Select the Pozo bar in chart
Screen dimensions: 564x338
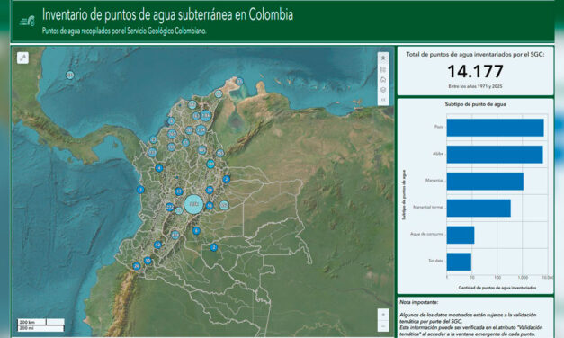[x=495, y=128]
